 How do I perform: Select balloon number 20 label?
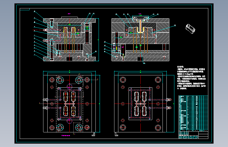[x=116, y=14]
